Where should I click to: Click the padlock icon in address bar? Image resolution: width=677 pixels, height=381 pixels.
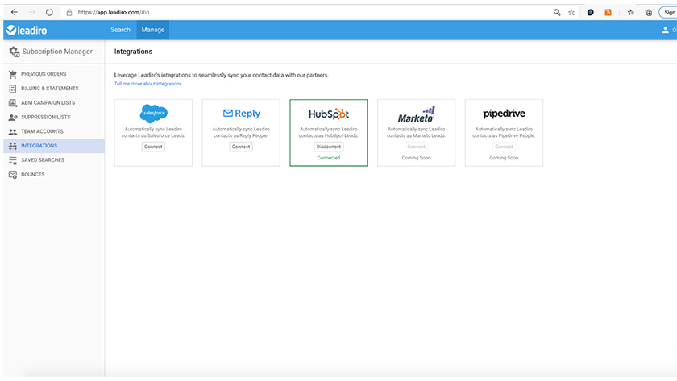click(69, 13)
